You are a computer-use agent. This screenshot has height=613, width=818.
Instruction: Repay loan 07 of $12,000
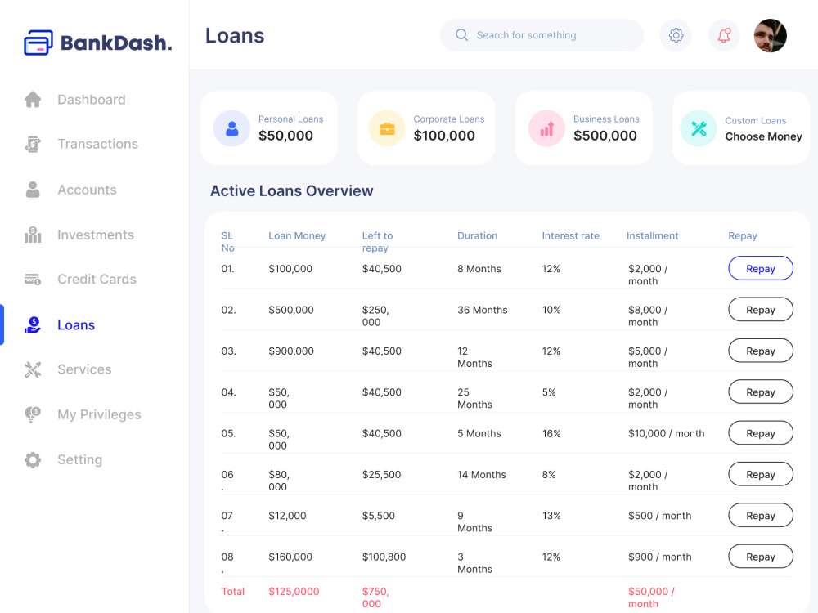(761, 516)
